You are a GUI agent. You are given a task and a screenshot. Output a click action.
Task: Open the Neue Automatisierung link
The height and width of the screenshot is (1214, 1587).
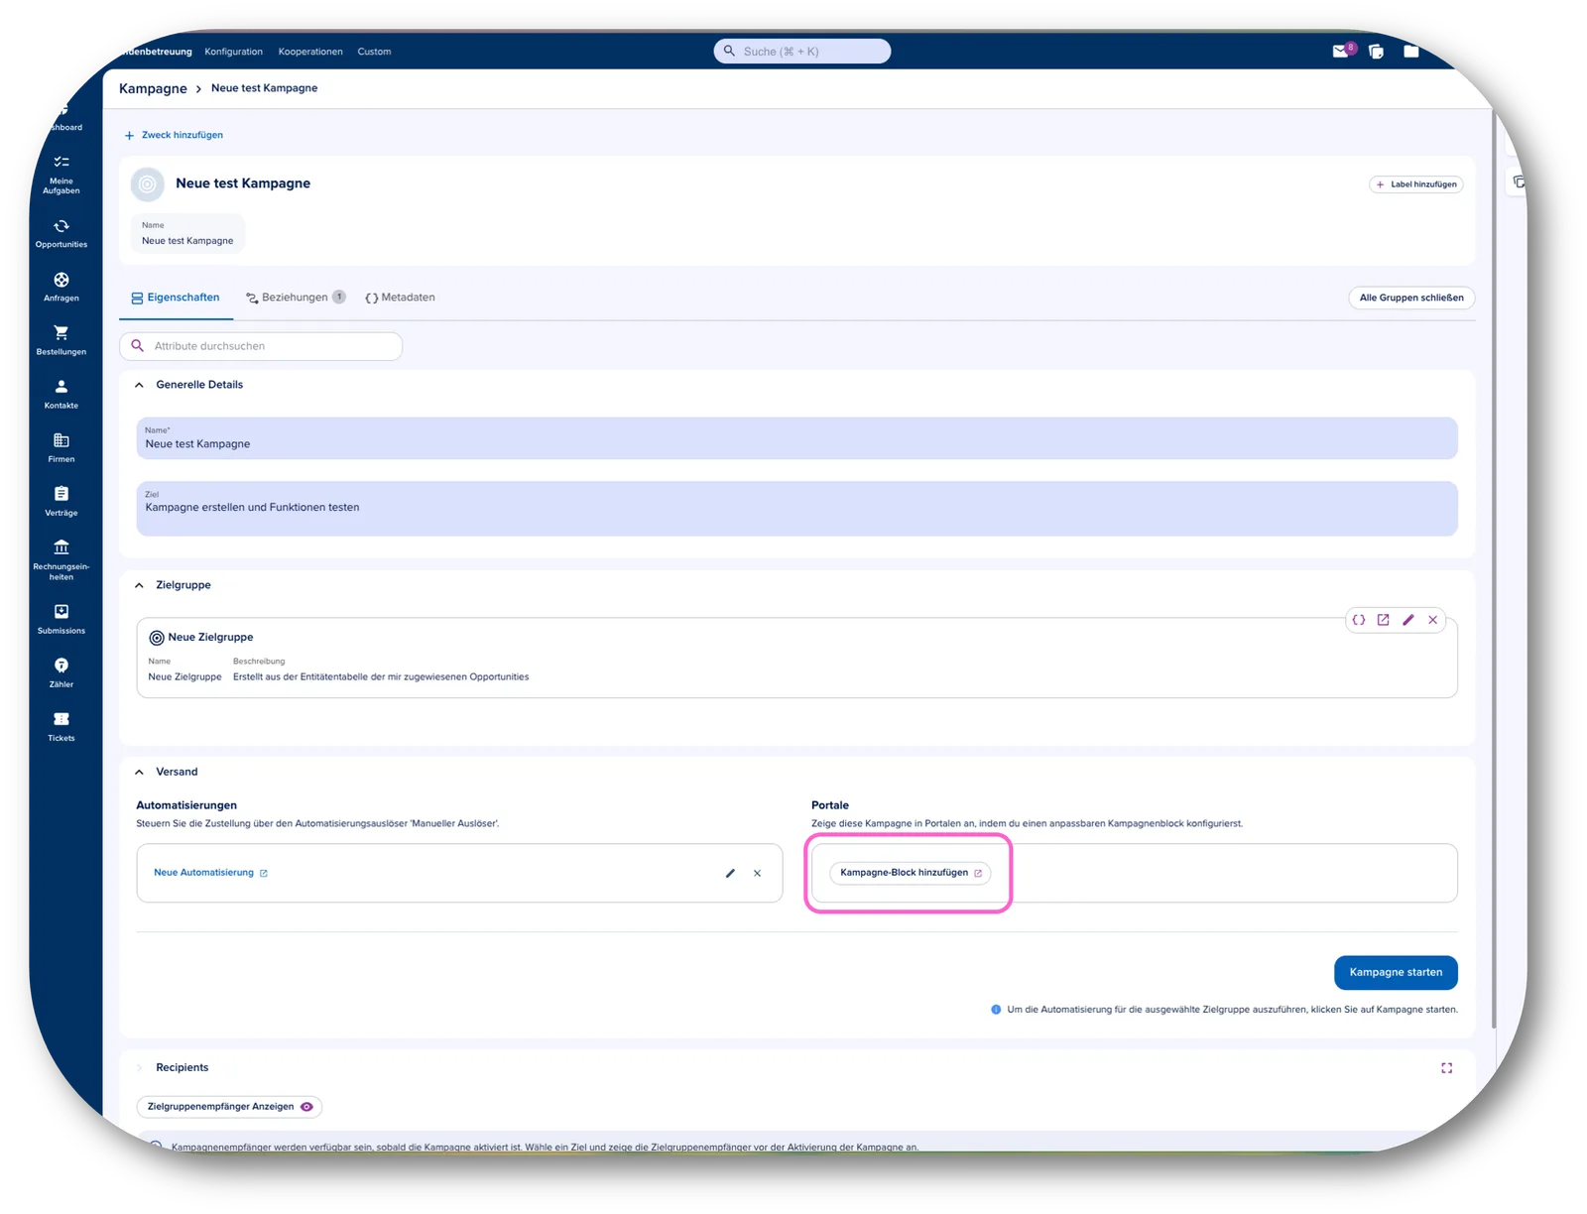[210, 873]
